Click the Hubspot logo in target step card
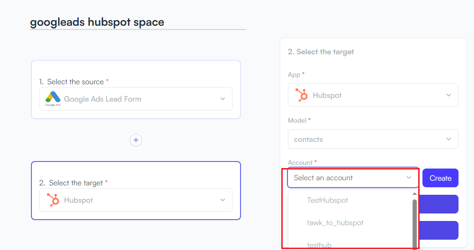Image resolution: width=474 pixels, height=250 pixels. (x=53, y=200)
